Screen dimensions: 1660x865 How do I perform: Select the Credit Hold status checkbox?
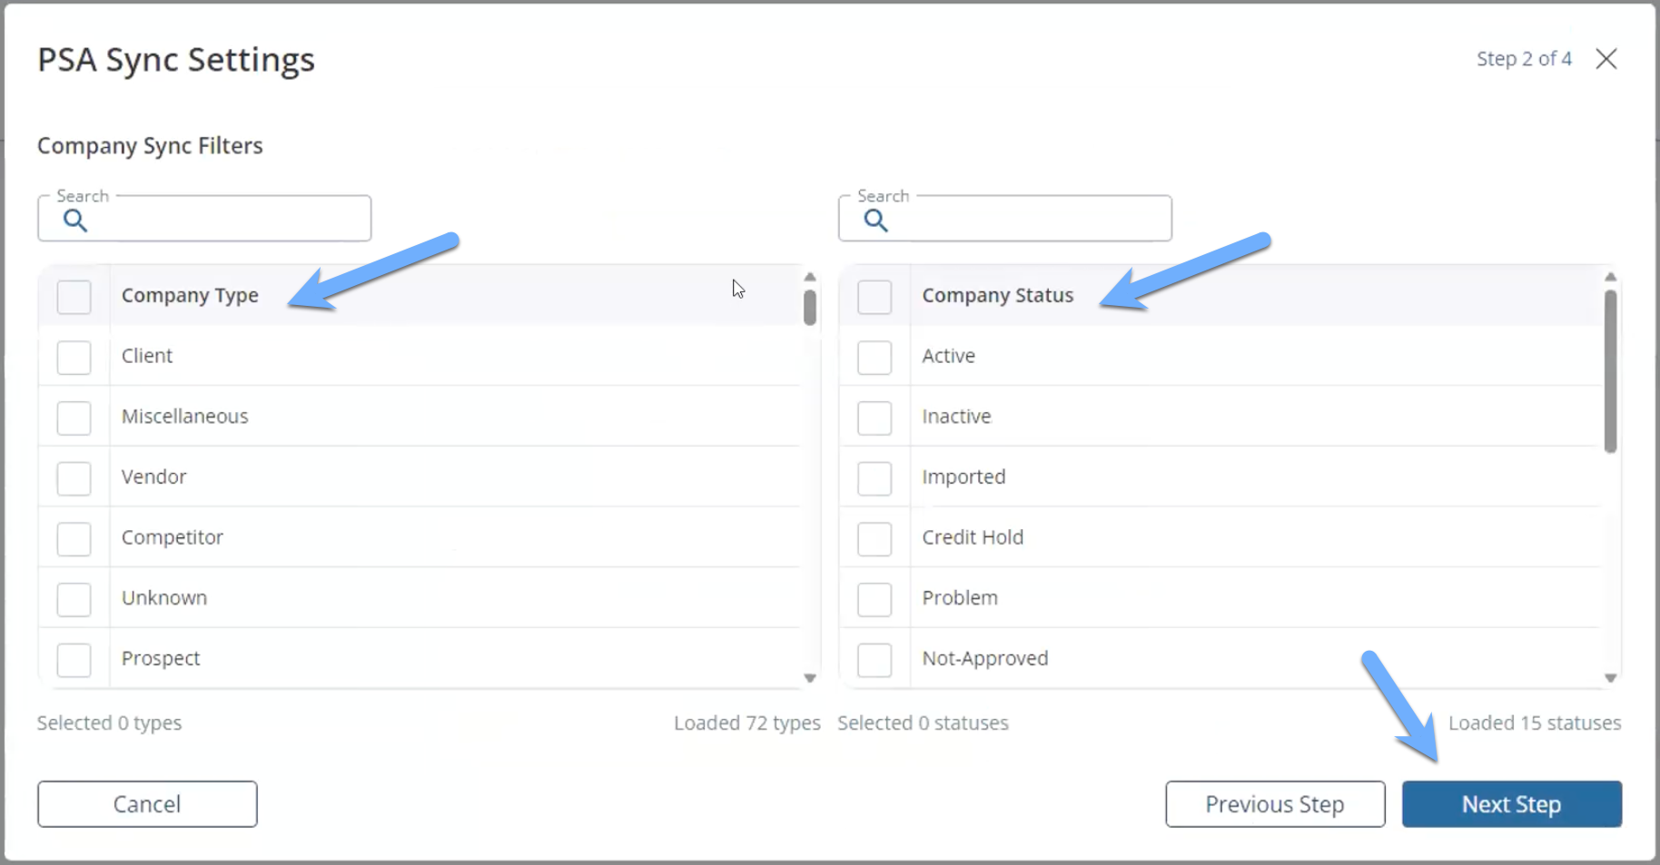874,537
